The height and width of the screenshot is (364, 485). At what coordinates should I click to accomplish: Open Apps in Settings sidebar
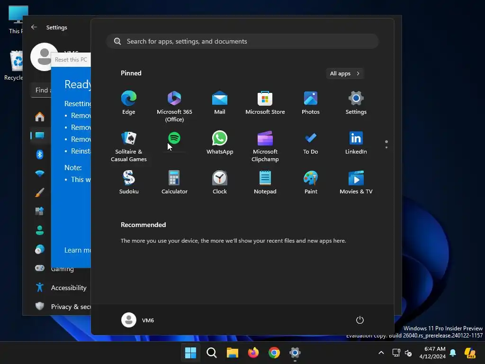[40, 211]
